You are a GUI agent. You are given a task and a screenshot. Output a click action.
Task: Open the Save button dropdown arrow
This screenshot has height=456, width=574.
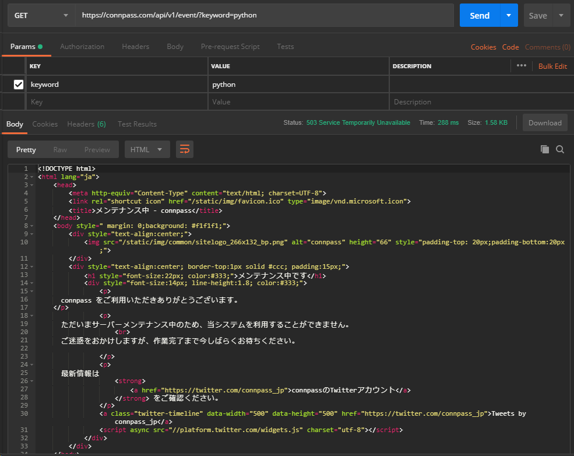point(561,15)
